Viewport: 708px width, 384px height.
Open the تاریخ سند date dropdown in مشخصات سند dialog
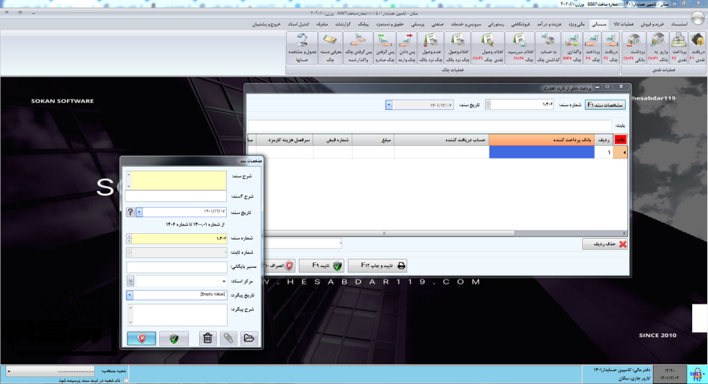(139, 212)
